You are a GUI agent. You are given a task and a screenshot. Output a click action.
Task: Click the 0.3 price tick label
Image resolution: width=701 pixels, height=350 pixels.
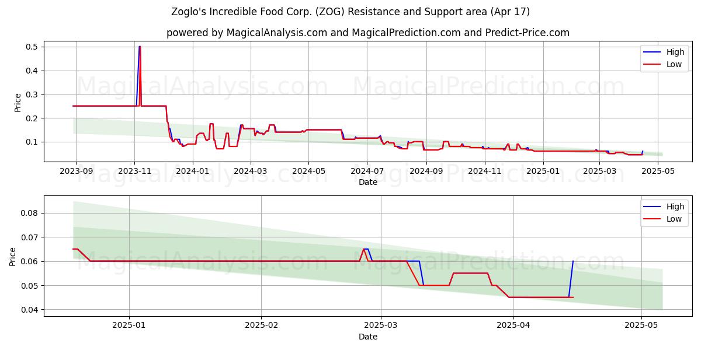pyautogui.click(x=33, y=94)
